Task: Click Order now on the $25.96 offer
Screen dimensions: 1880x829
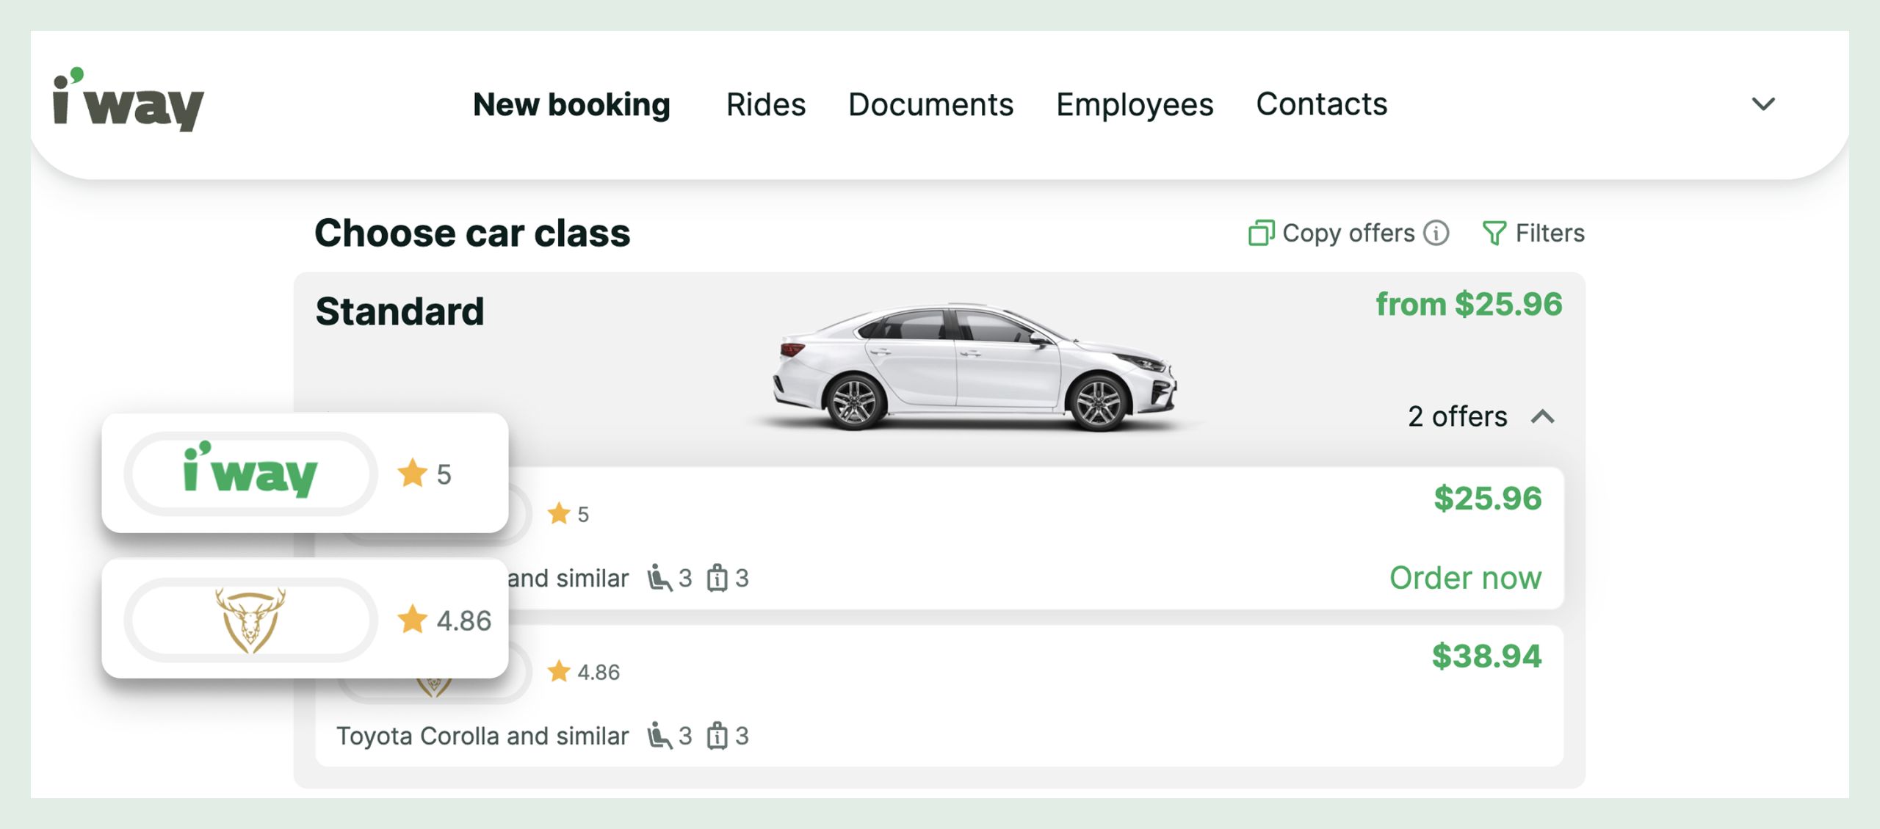Action: pos(1465,578)
